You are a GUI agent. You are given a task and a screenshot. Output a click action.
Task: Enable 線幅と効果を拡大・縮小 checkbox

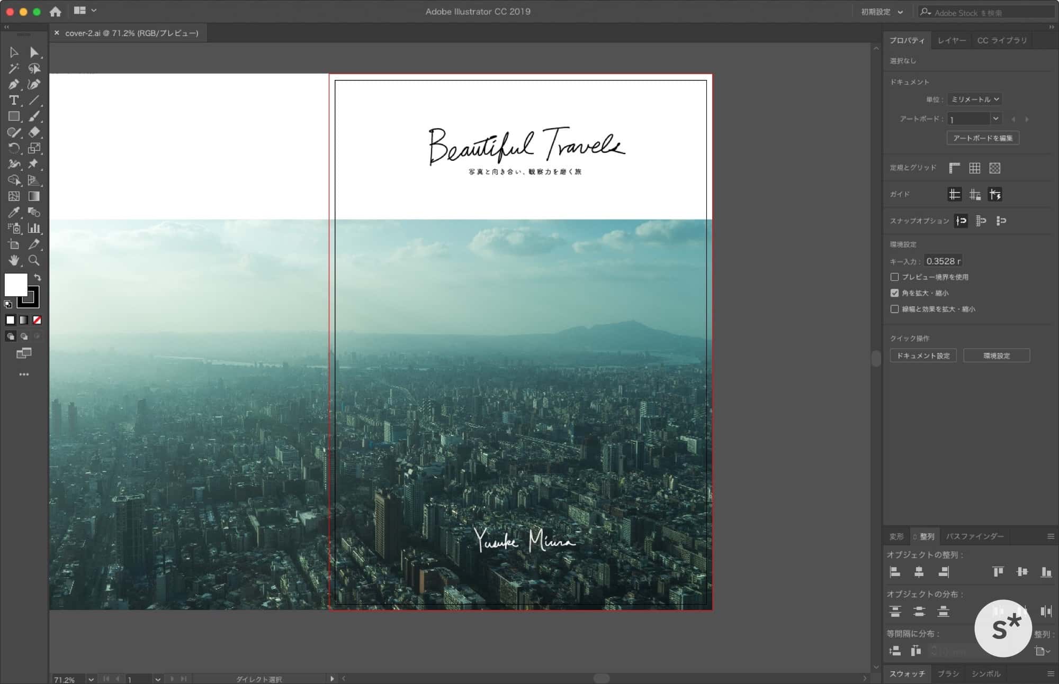pyautogui.click(x=895, y=309)
